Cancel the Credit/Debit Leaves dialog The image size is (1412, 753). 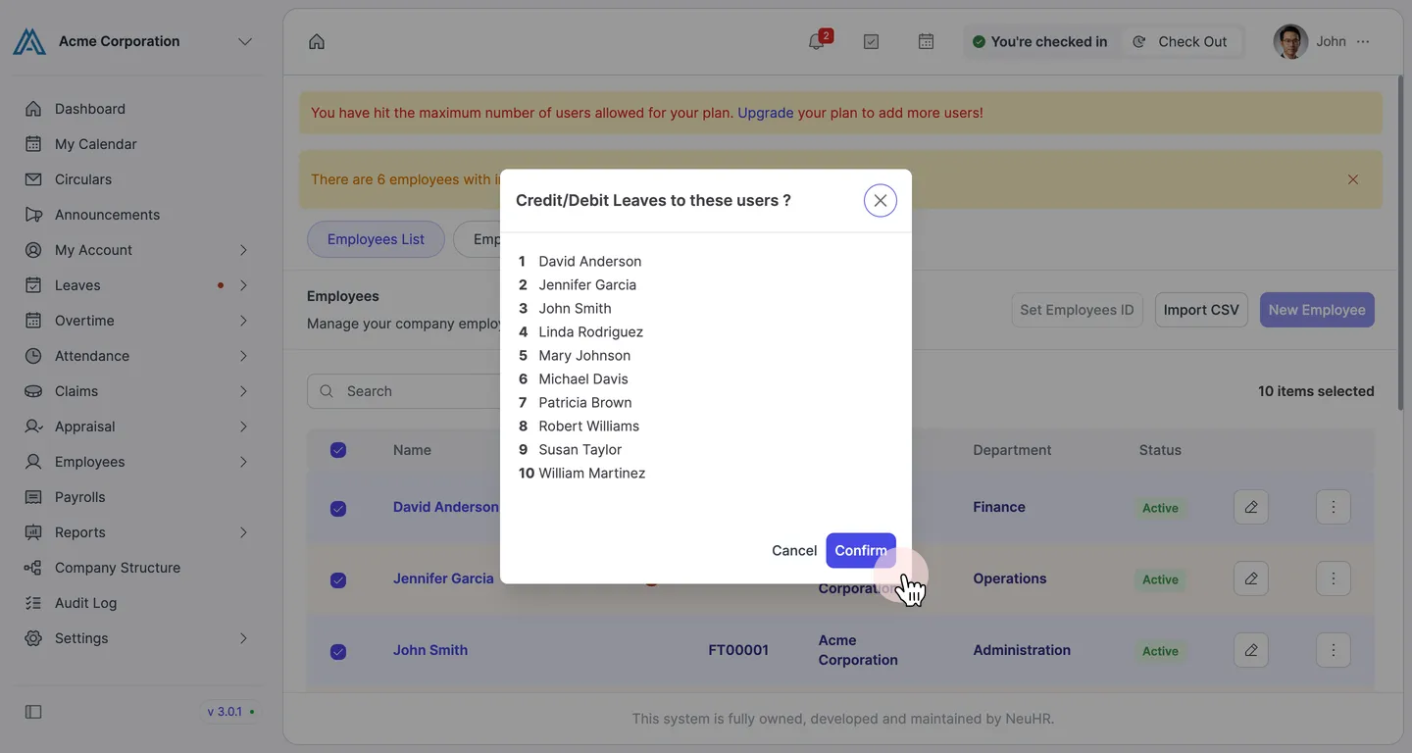coord(794,551)
